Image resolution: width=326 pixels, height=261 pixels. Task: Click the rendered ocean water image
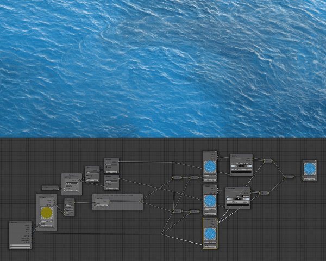pos(163,69)
